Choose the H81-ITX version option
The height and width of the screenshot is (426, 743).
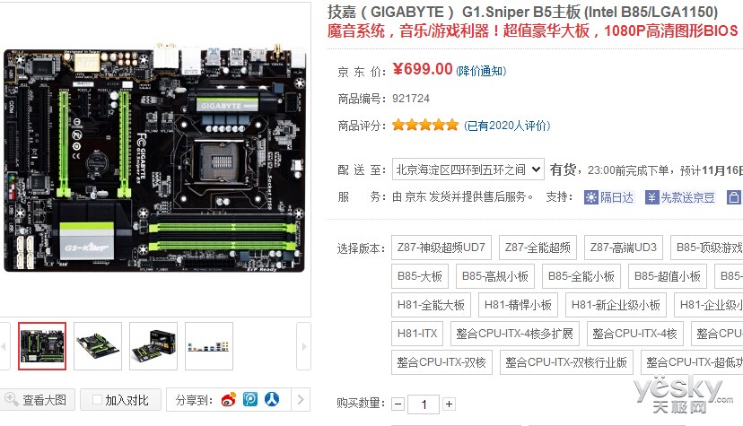(417, 334)
